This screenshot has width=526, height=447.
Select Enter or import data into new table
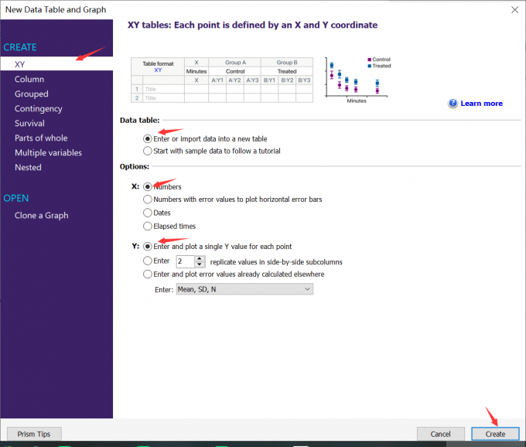pos(148,139)
